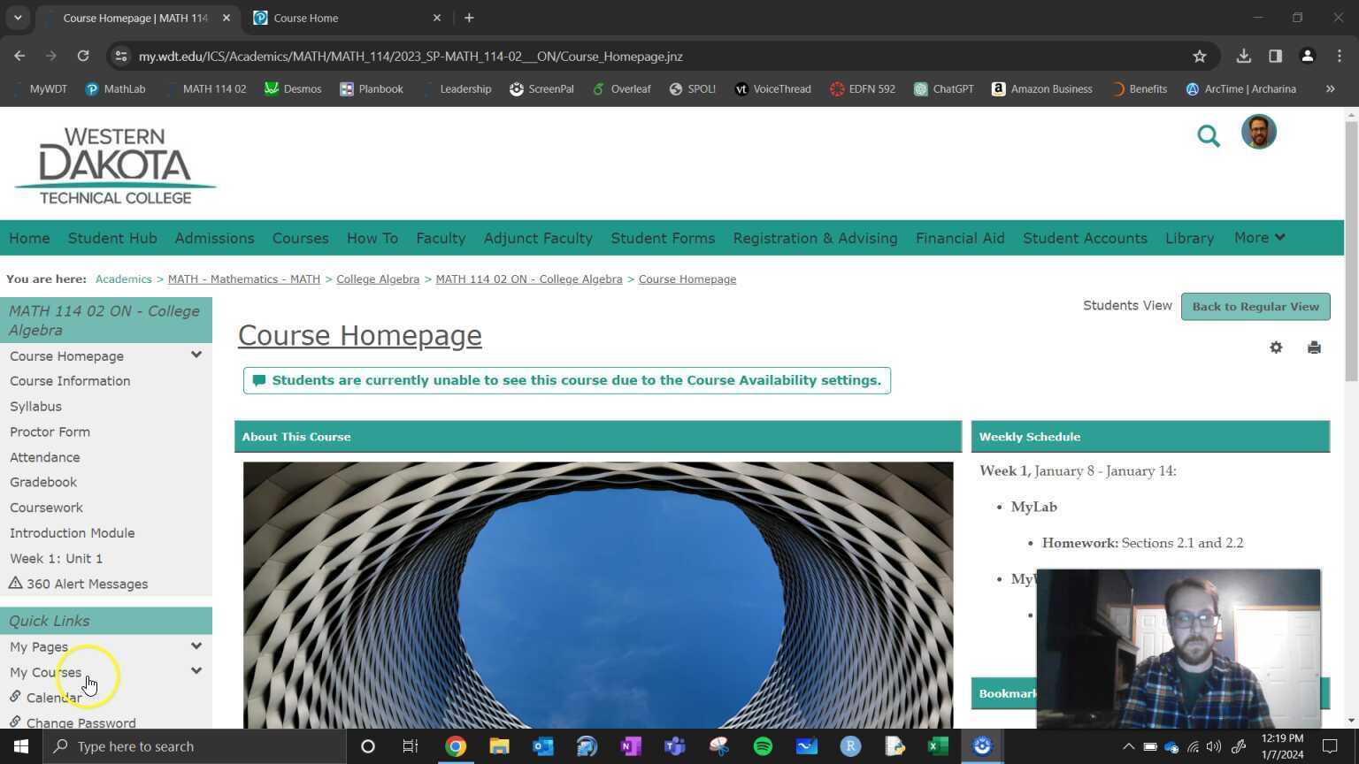Open the ScreenPal bookmark
The image size is (1359, 764).
[541, 89]
